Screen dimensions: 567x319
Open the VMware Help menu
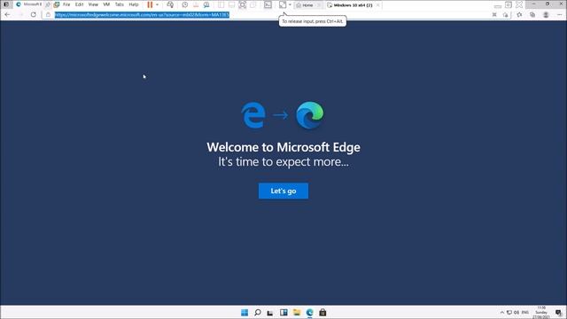[134, 4]
